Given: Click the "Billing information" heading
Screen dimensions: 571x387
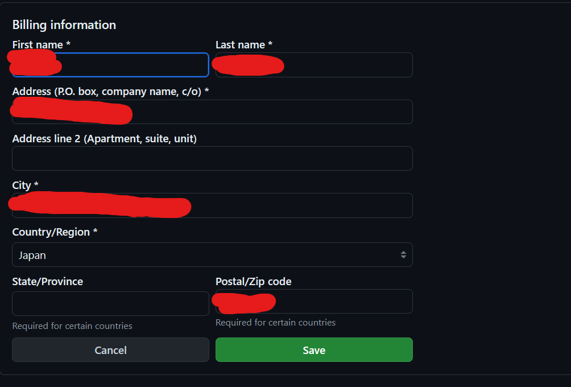Looking at the screenshot, I should 64,25.
